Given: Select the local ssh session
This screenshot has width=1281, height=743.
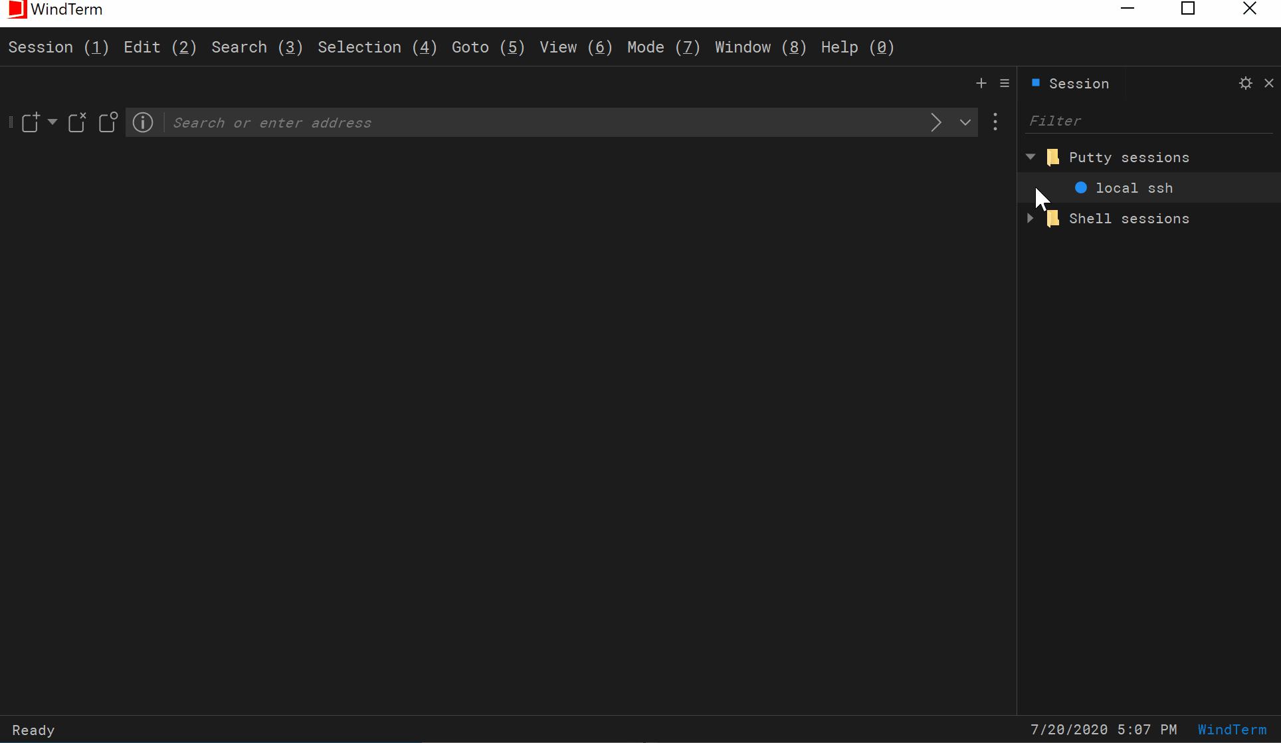Looking at the screenshot, I should point(1134,187).
